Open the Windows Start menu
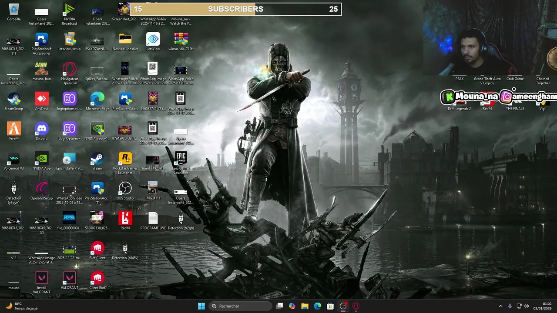Screen dimensions: 557x313 point(201,306)
